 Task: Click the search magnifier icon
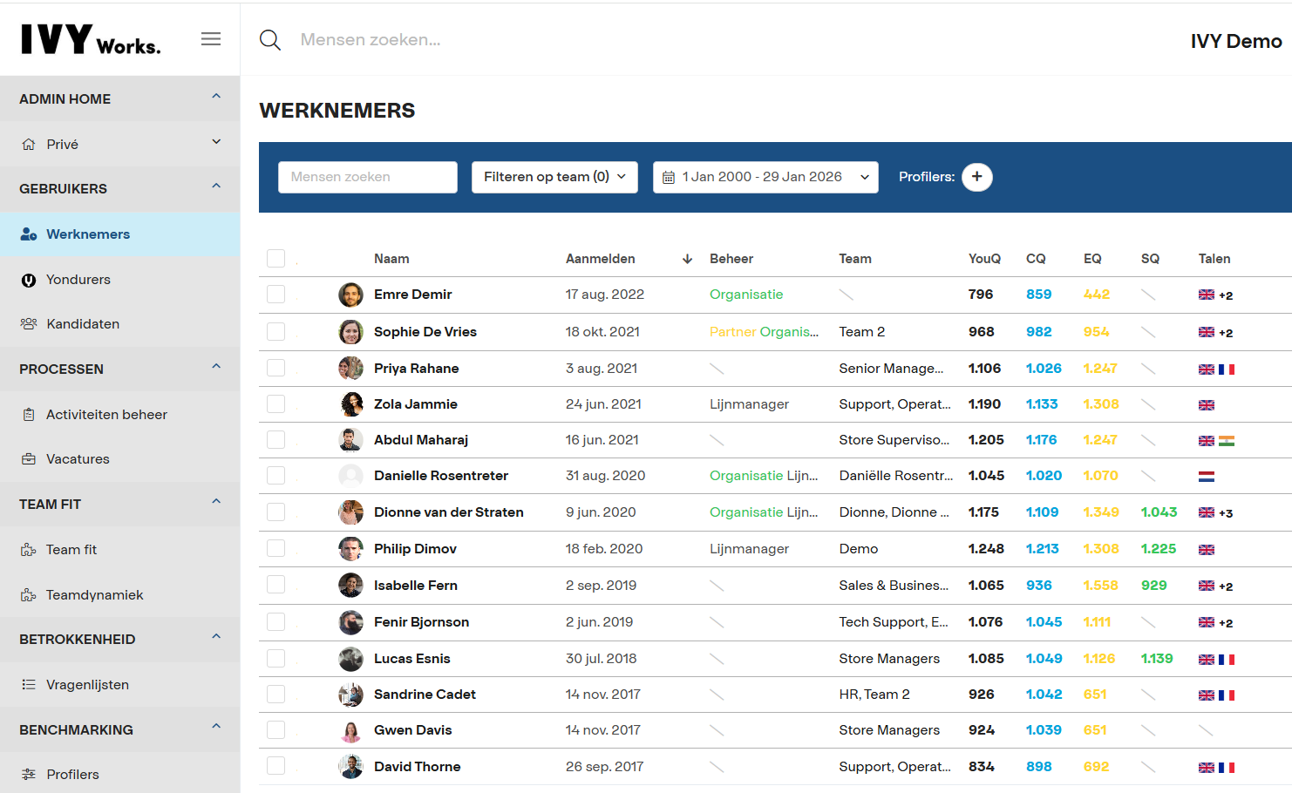tap(270, 40)
